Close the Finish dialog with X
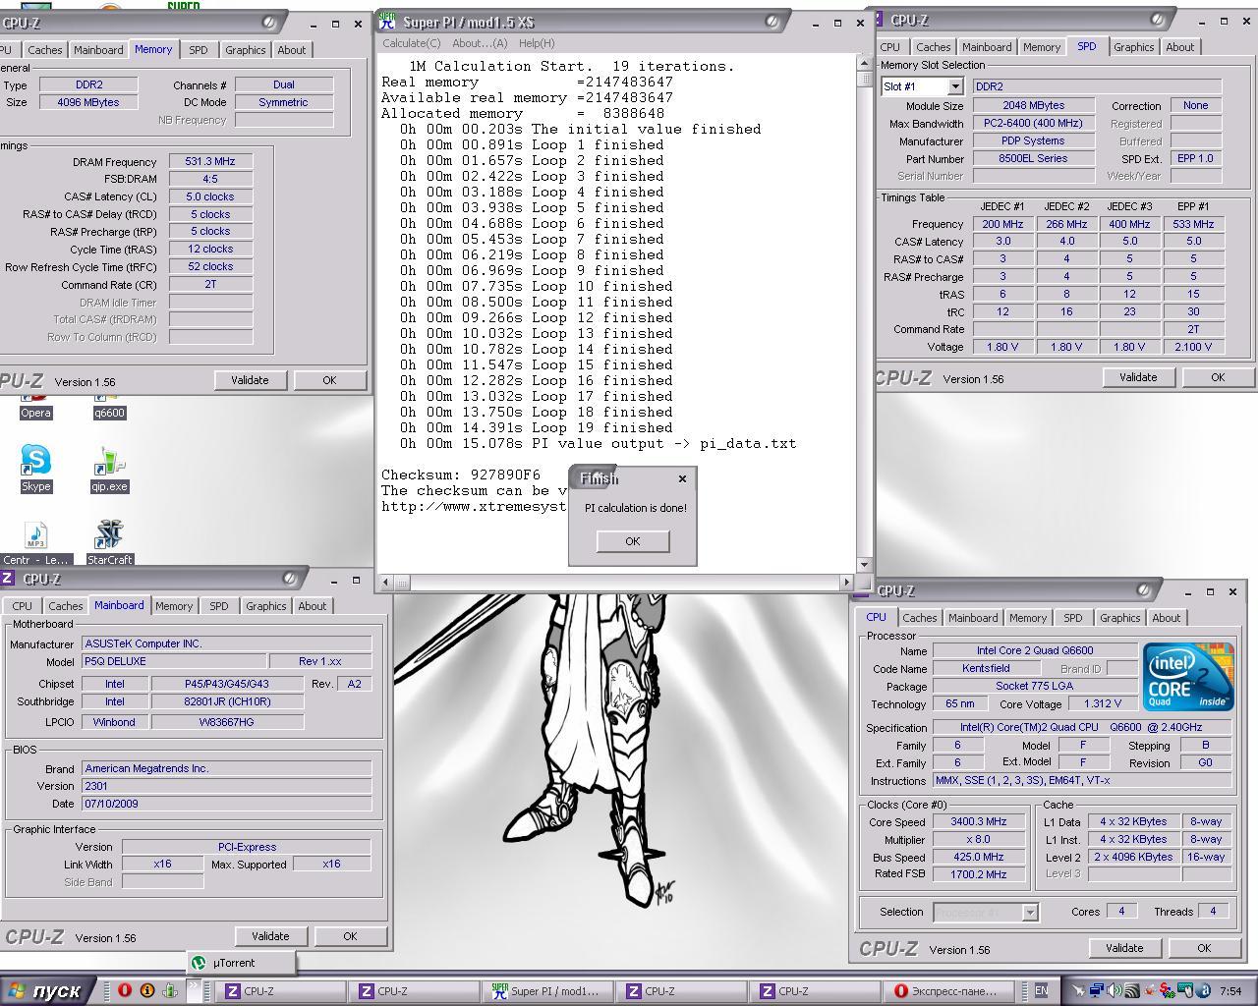 point(682,478)
